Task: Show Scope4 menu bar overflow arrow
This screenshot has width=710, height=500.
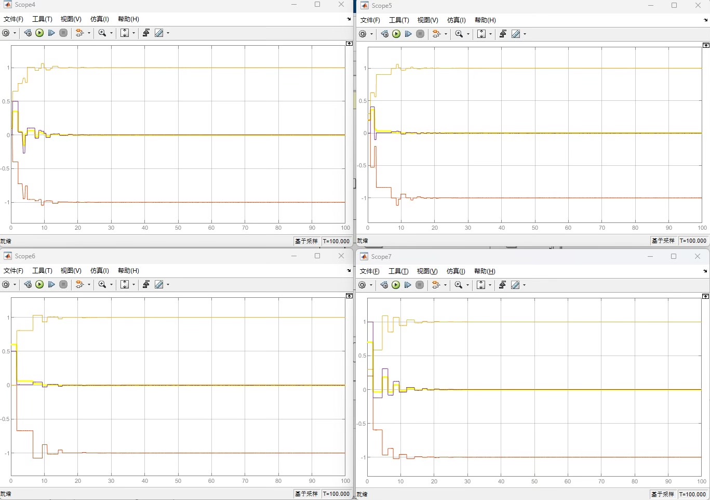Action: (349, 19)
